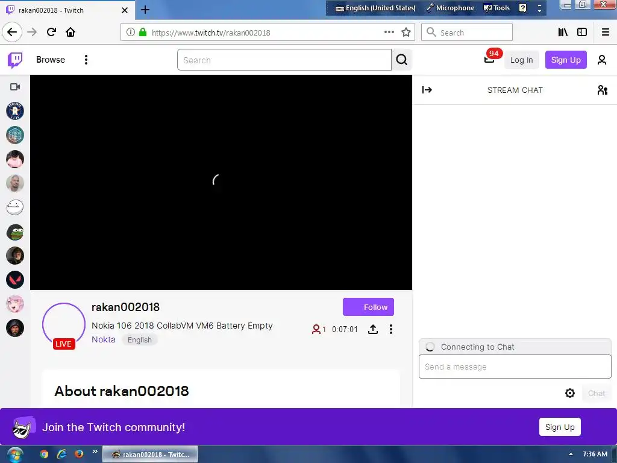617x463 pixels.
Task: Open the Firefox Library icon
Action: tap(563, 33)
